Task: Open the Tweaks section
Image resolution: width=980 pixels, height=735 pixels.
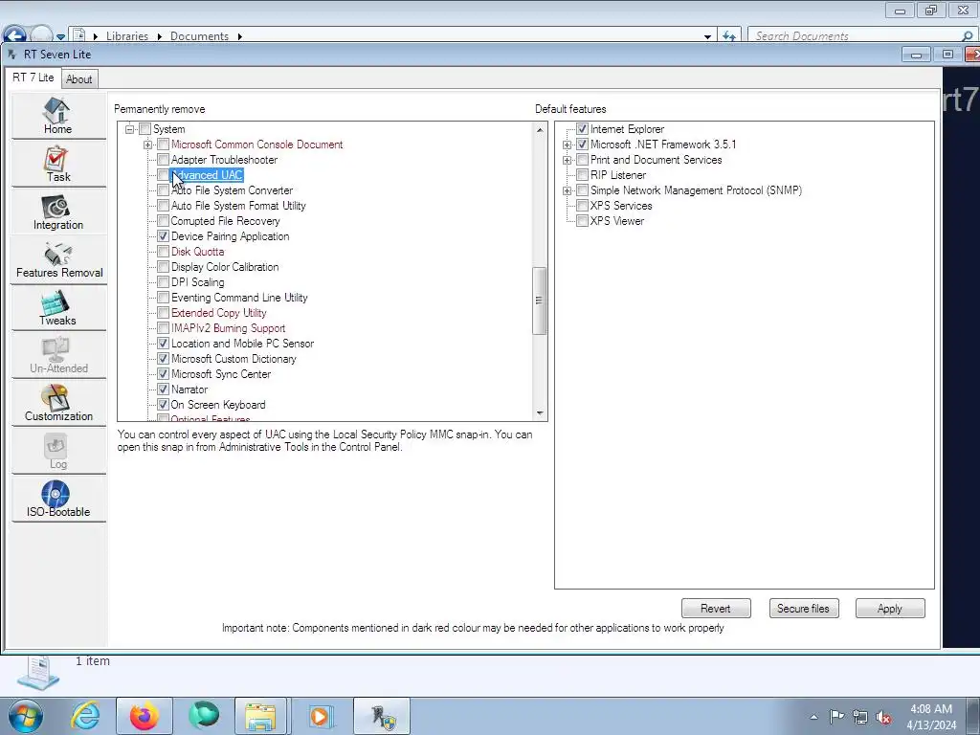Action: coord(58,308)
